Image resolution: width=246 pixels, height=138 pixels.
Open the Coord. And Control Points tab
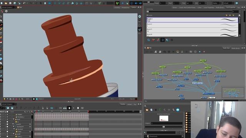[x=187, y=7]
